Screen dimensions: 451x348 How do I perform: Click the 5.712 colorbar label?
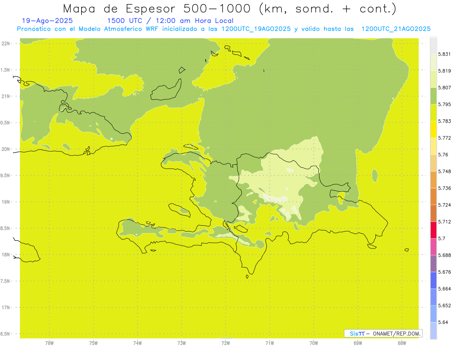pos(444,222)
